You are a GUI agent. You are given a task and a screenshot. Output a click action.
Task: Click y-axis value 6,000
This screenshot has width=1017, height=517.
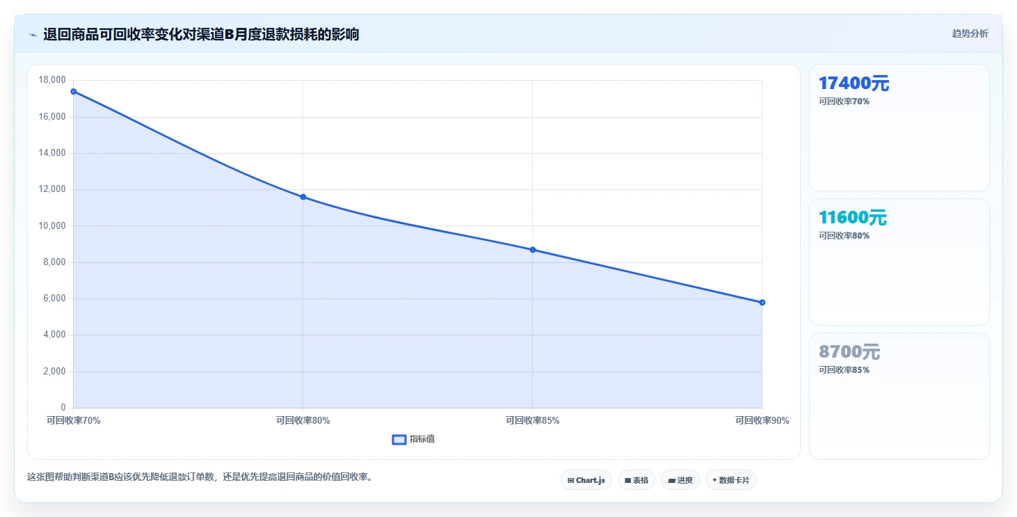tap(54, 299)
